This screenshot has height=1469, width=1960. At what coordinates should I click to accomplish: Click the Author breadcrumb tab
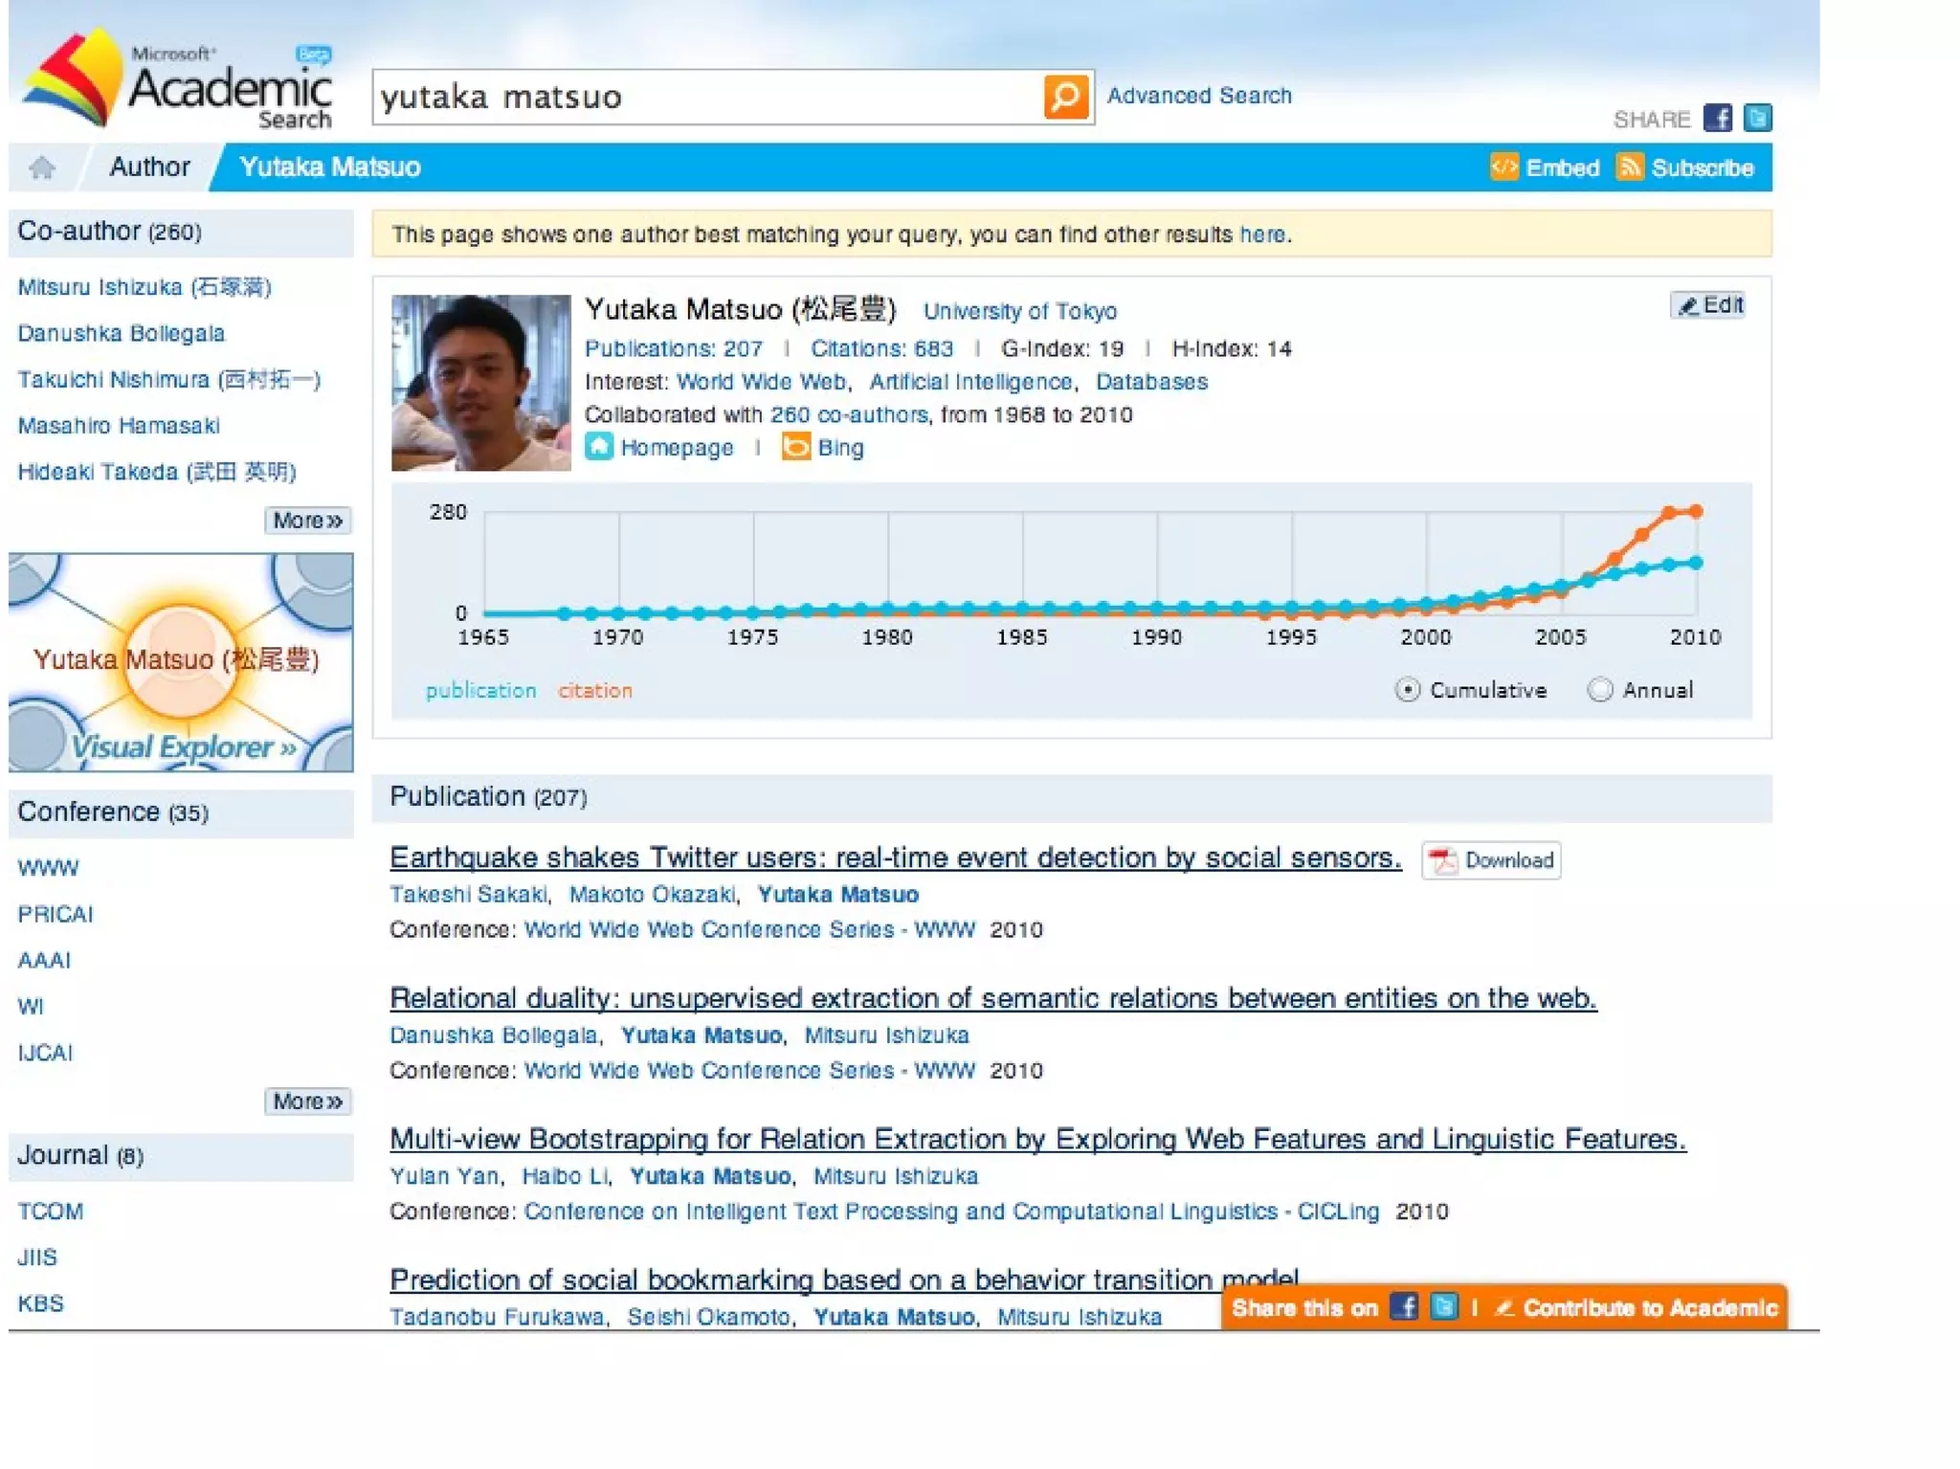(149, 167)
